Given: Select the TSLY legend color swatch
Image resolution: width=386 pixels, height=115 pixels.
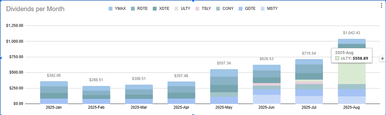Looking at the screenshot, I should (197, 9).
